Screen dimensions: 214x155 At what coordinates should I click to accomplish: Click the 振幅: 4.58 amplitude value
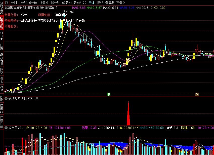(x=188, y=128)
